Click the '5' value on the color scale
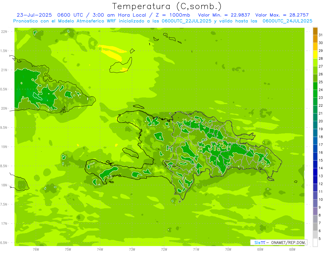328x253 pixels. (320, 239)
